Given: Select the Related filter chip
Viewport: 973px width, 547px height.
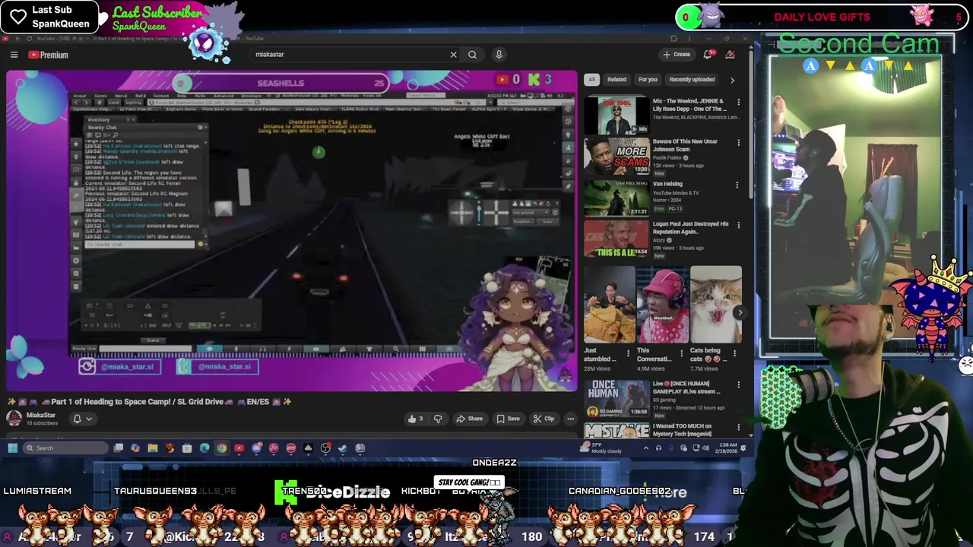Looking at the screenshot, I should point(616,79).
